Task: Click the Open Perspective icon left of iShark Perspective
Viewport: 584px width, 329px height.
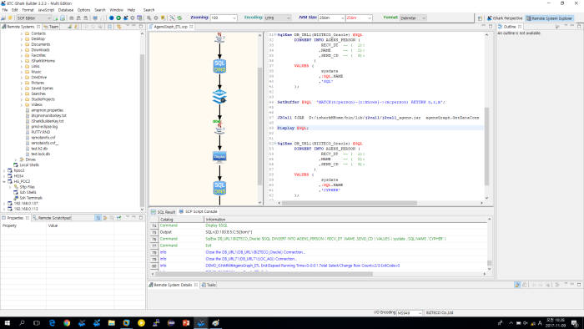Action: pos(480,18)
